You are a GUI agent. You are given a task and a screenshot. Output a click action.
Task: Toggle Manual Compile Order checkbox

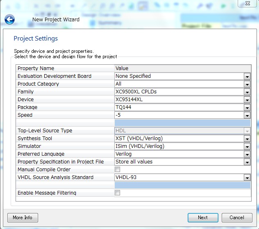[118, 170]
